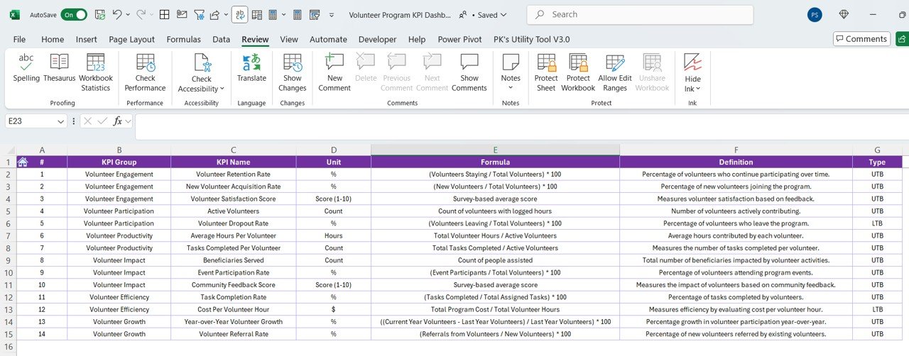Viewport: 909px width, 356px height.
Task: Open Workbook Statistics
Action: pyautogui.click(x=96, y=72)
